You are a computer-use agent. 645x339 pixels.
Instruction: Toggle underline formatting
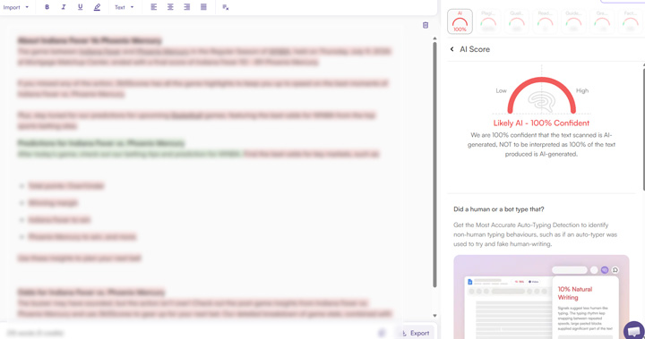81,7
